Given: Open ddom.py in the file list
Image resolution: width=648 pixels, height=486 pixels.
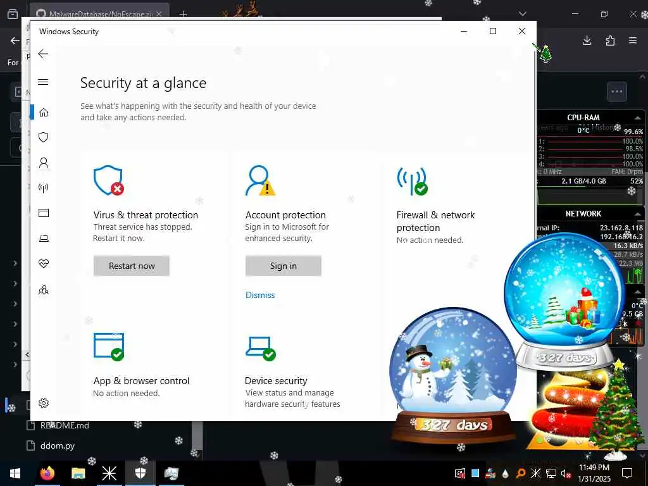Looking at the screenshot, I should pyautogui.click(x=58, y=445).
